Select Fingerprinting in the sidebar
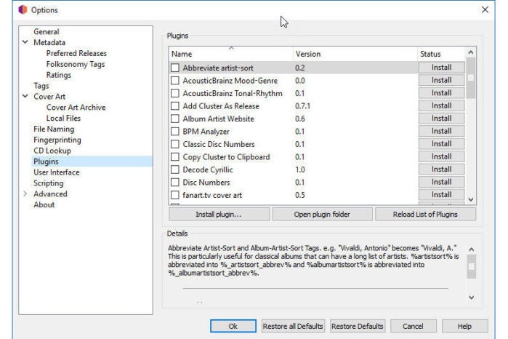Viewport: 508px width, 339px height. tap(57, 140)
